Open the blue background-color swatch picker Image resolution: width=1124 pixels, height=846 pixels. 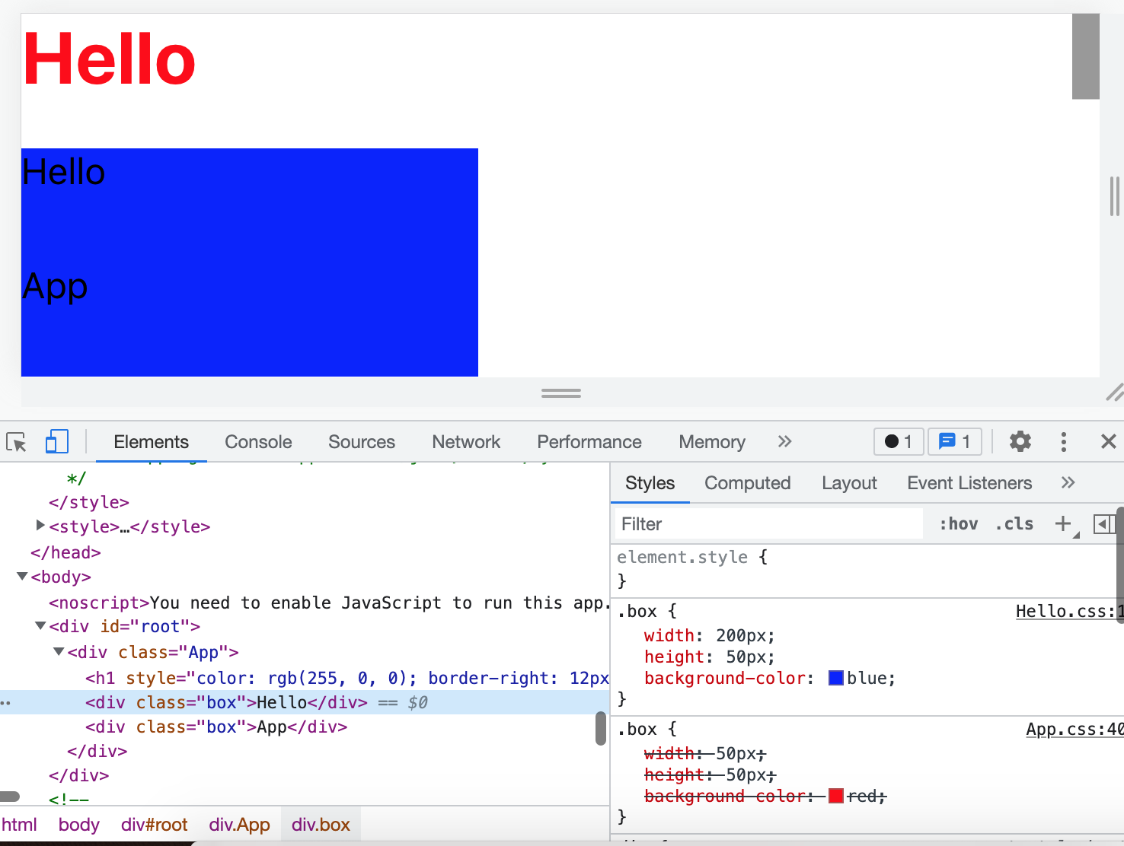pyautogui.click(x=835, y=678)
